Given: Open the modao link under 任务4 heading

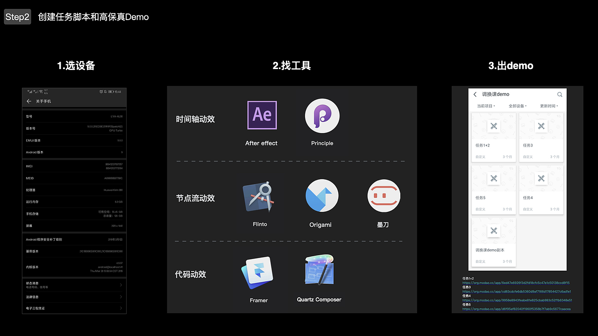Looking at the screenshot, I should tap(517, 300).
